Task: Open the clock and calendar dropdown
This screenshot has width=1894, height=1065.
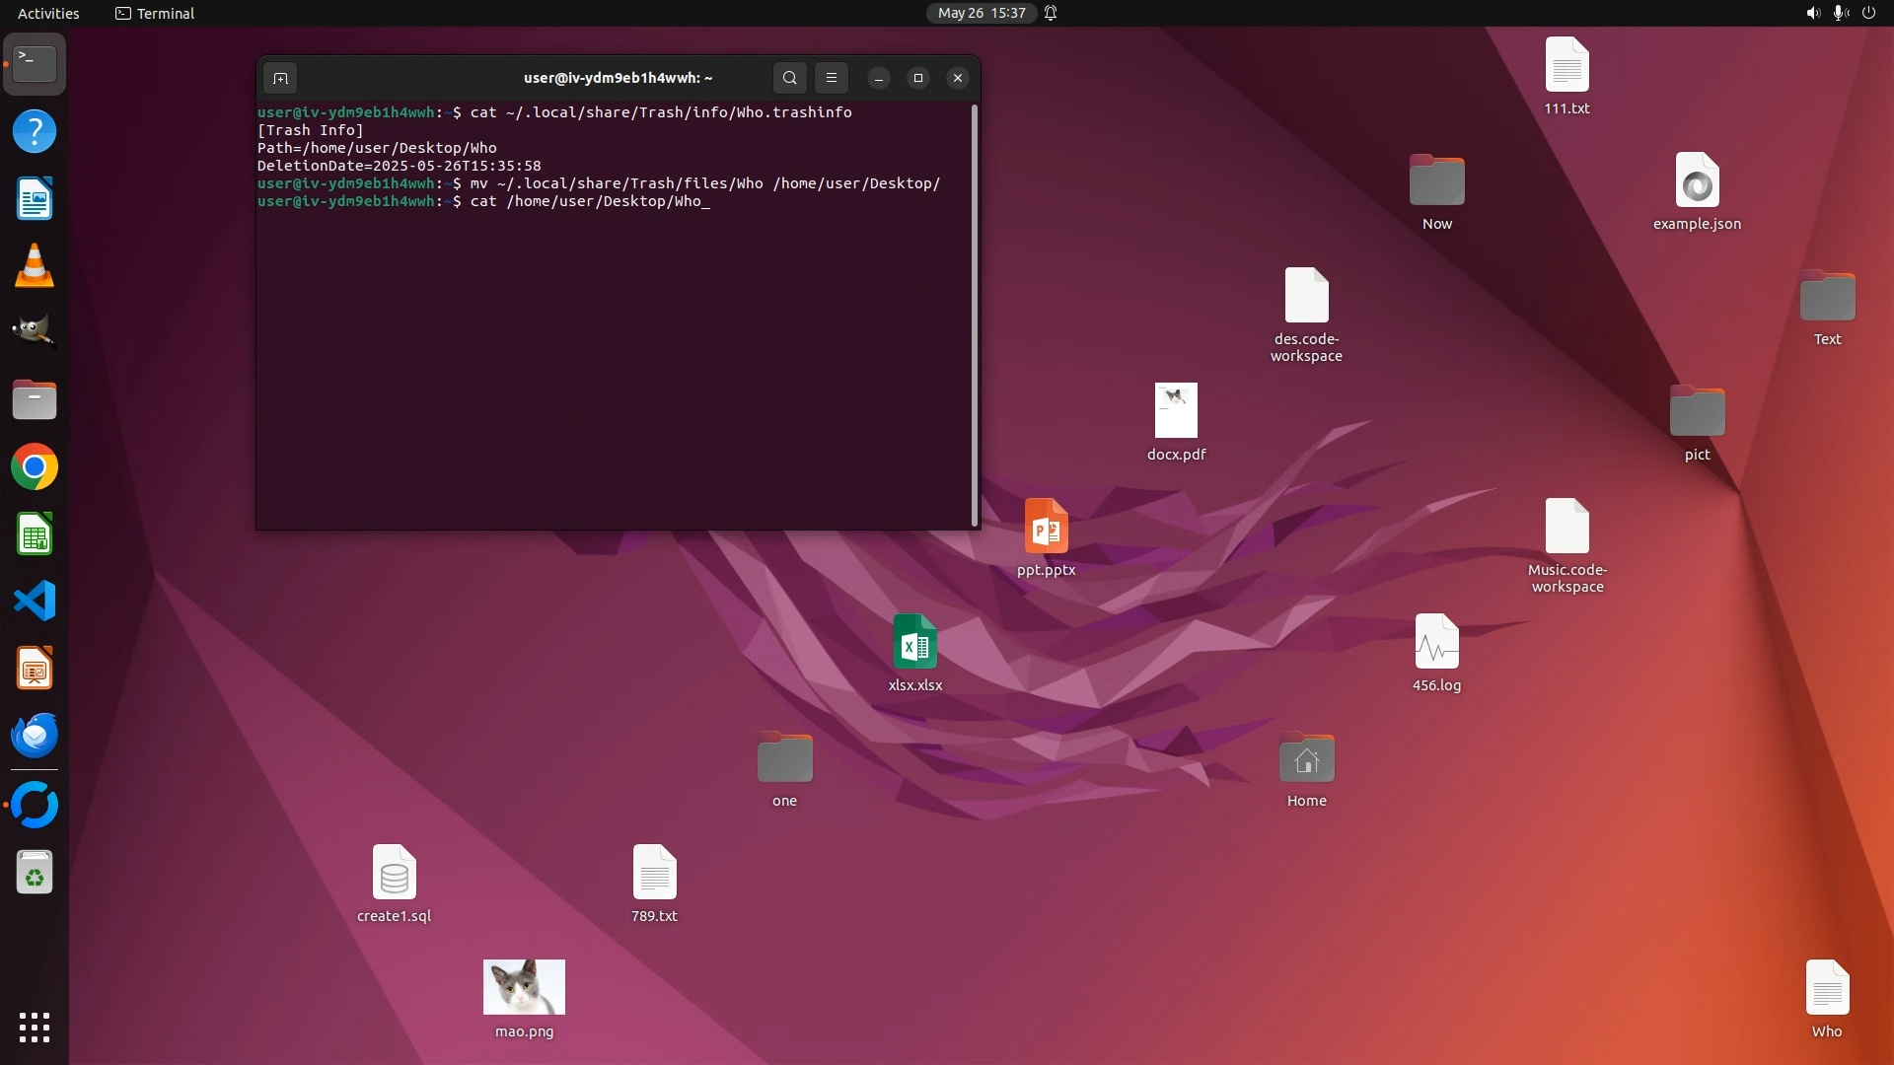Action: [981, 13]
